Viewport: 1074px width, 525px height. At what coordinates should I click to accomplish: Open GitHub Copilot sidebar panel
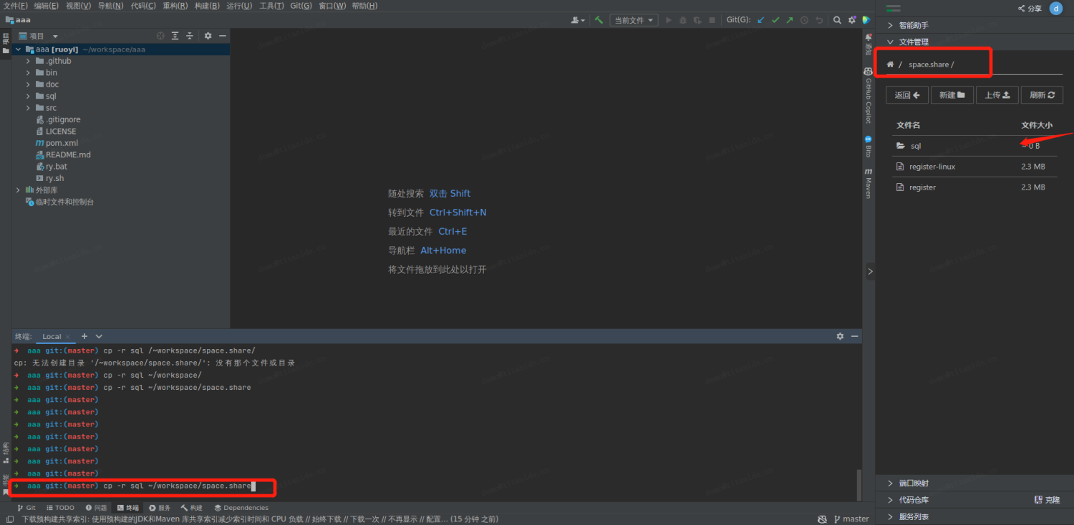pos(868,95)
